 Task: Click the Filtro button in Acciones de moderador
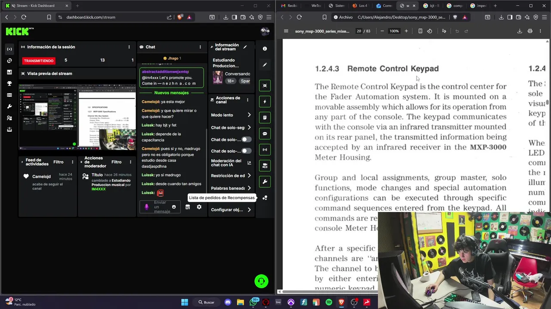tap(116, 162)
